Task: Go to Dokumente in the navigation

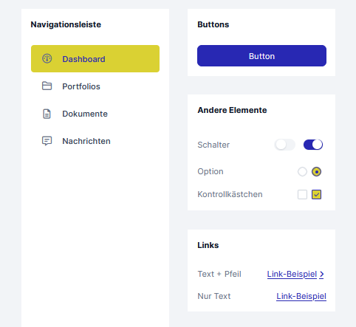Action: coord(95,114)
